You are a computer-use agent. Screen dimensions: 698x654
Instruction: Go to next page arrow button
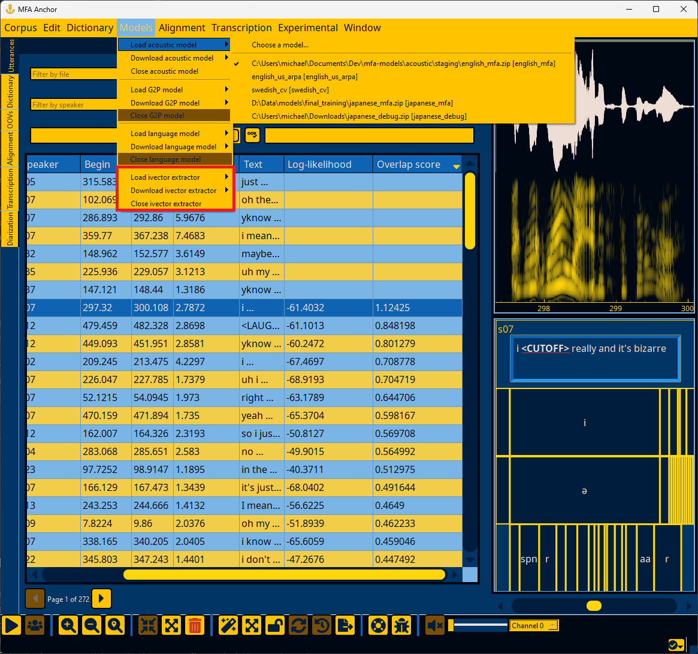(101, 598)
